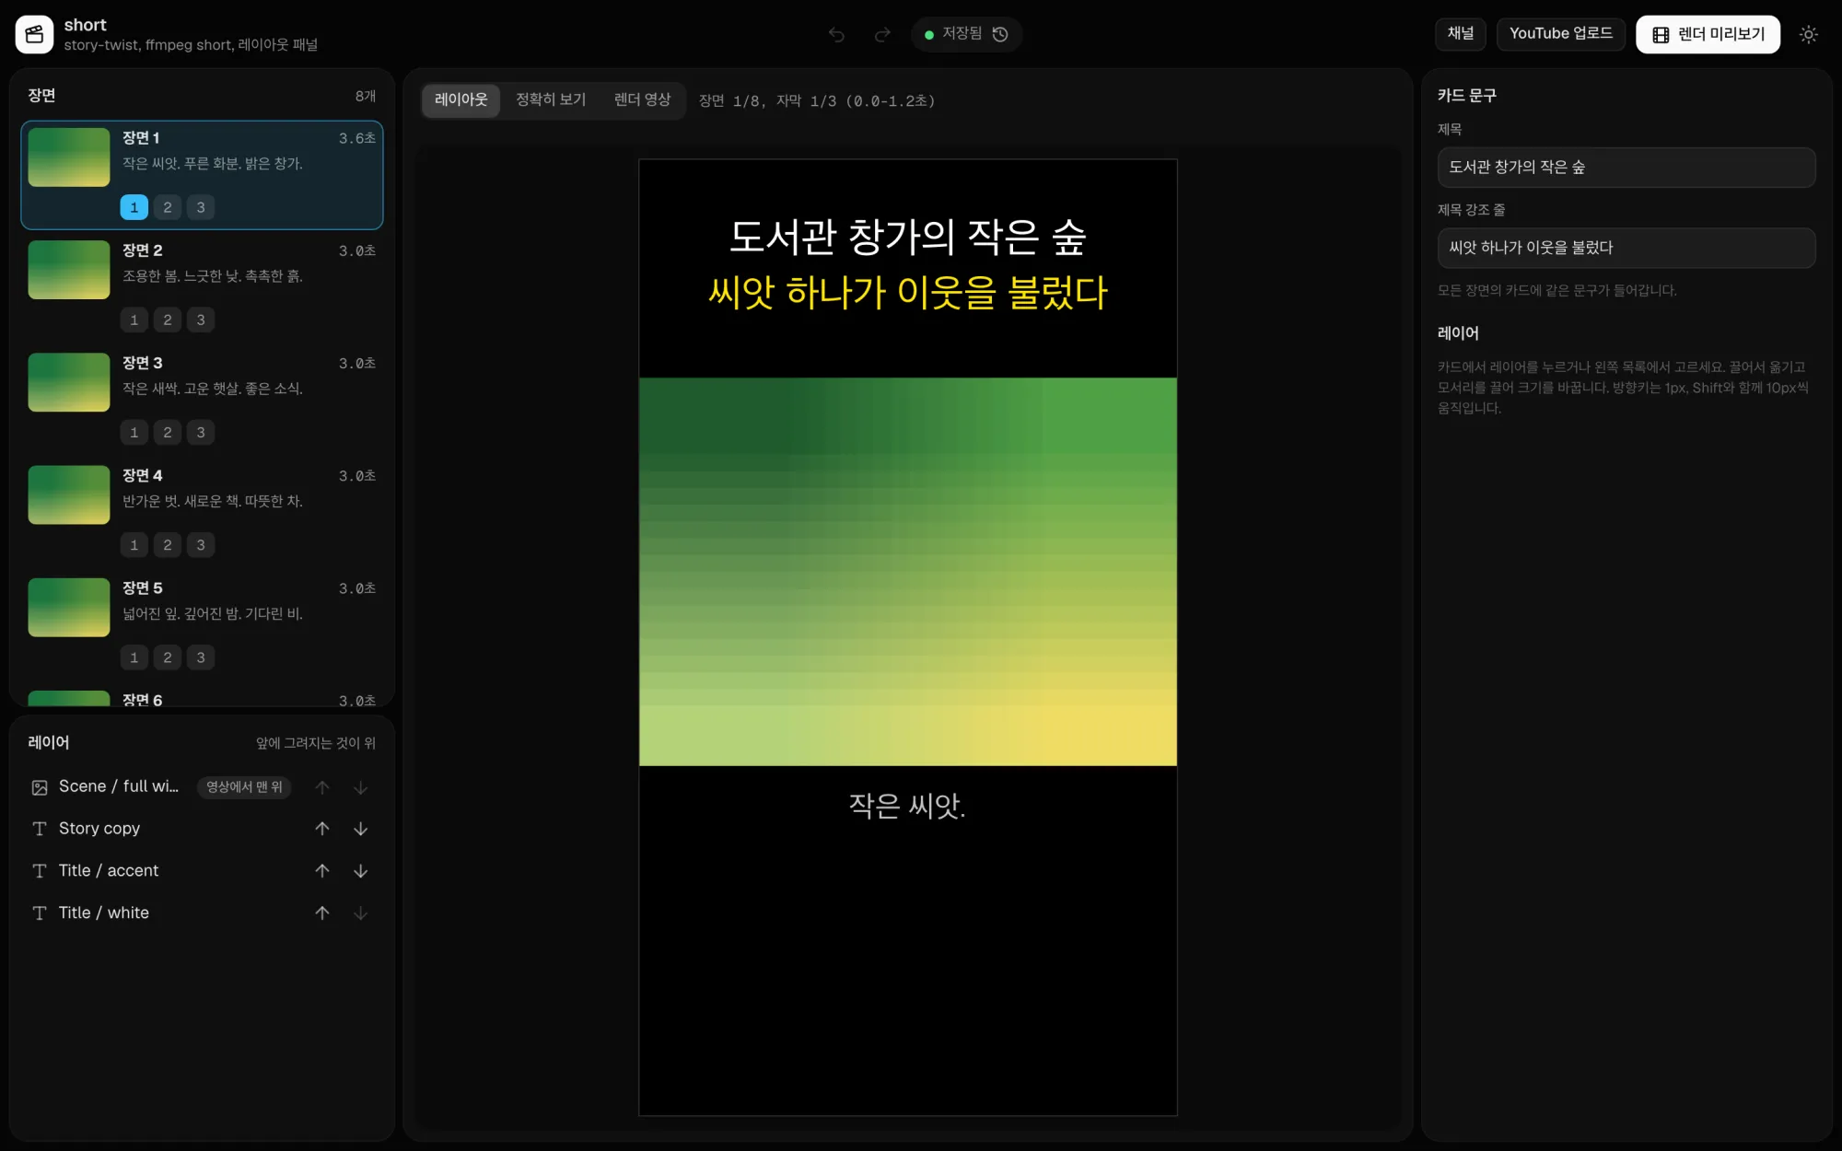Click the short app clapperboard logo
The image size is (1842, 1151).
pos(34,34)
